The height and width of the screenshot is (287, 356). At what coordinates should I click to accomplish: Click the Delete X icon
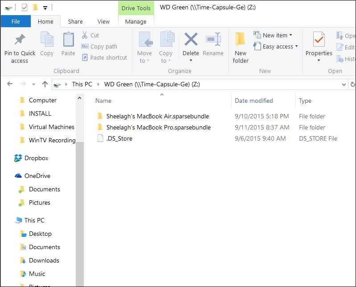click(x=191, y=39)
